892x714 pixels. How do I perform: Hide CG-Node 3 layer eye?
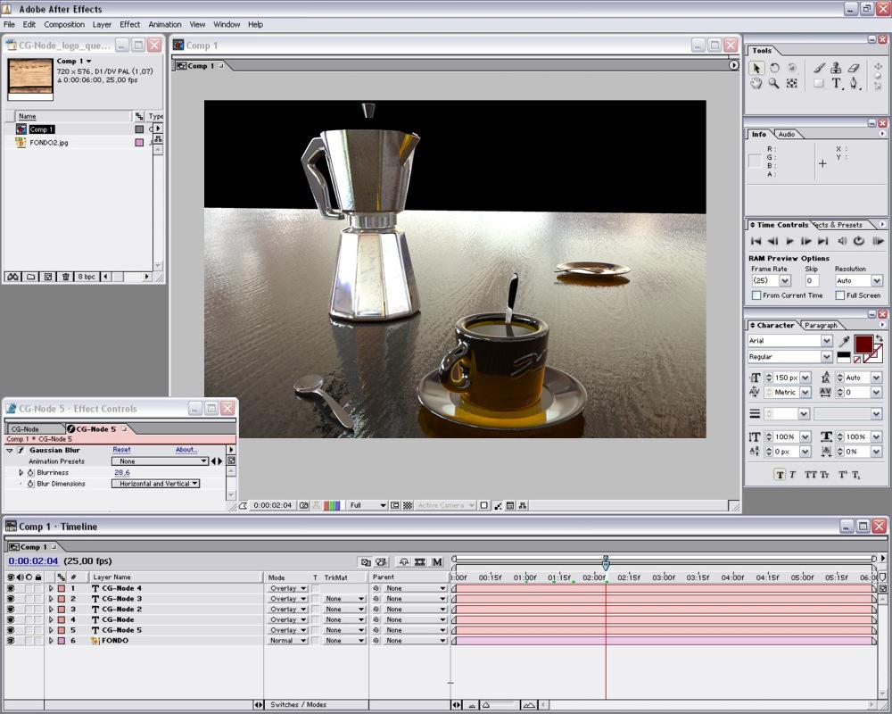[11, 599]
